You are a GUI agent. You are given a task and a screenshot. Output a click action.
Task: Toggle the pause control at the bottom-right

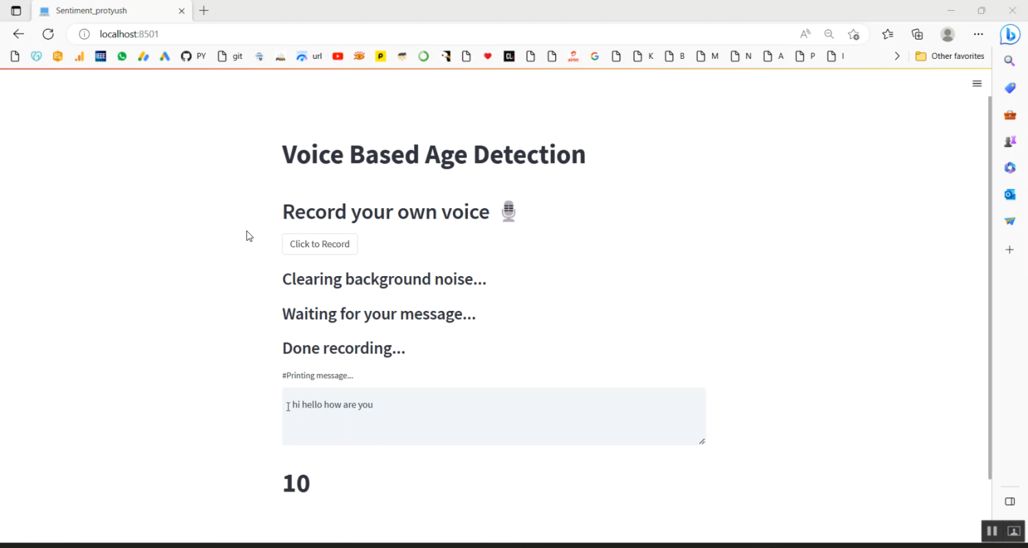992,530
